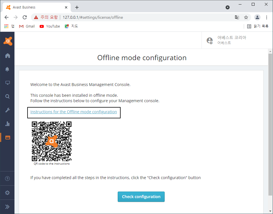Open 어베스트 코리아 account menu
273x214 pixels.
tap(232, 37)
